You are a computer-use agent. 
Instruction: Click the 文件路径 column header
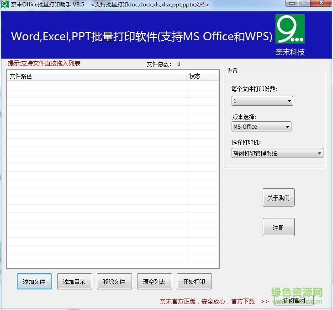coord(97,76)
